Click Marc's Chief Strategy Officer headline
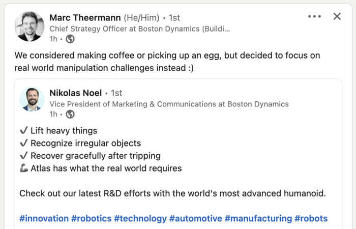Screen dimensions: 356x229 coord(140,29)
